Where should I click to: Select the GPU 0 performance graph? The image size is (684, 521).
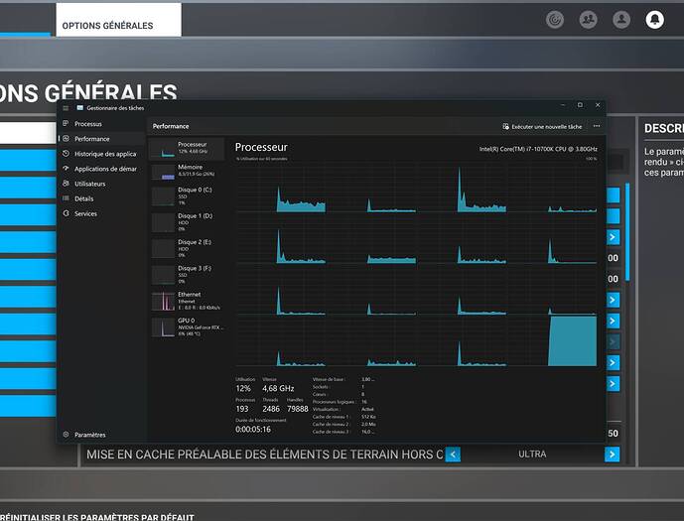tap(187, 326)
